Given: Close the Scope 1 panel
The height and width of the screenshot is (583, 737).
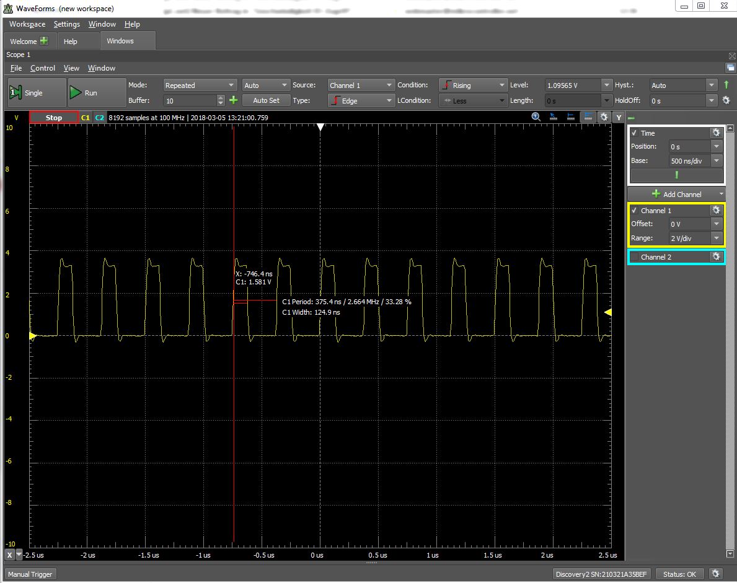Looking at the screenshot, I should [732, 55].
